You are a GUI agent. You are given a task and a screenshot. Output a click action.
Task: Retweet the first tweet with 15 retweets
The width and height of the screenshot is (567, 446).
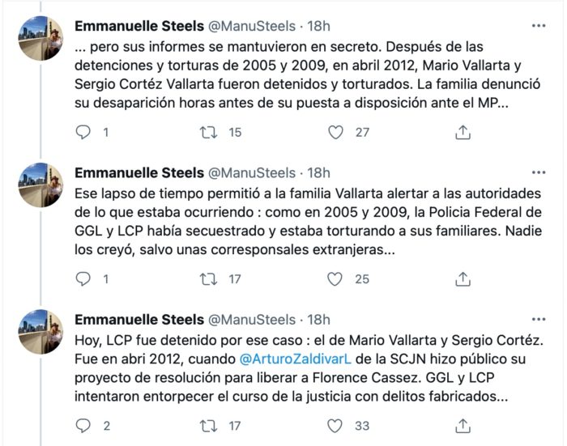pos(208,132)
